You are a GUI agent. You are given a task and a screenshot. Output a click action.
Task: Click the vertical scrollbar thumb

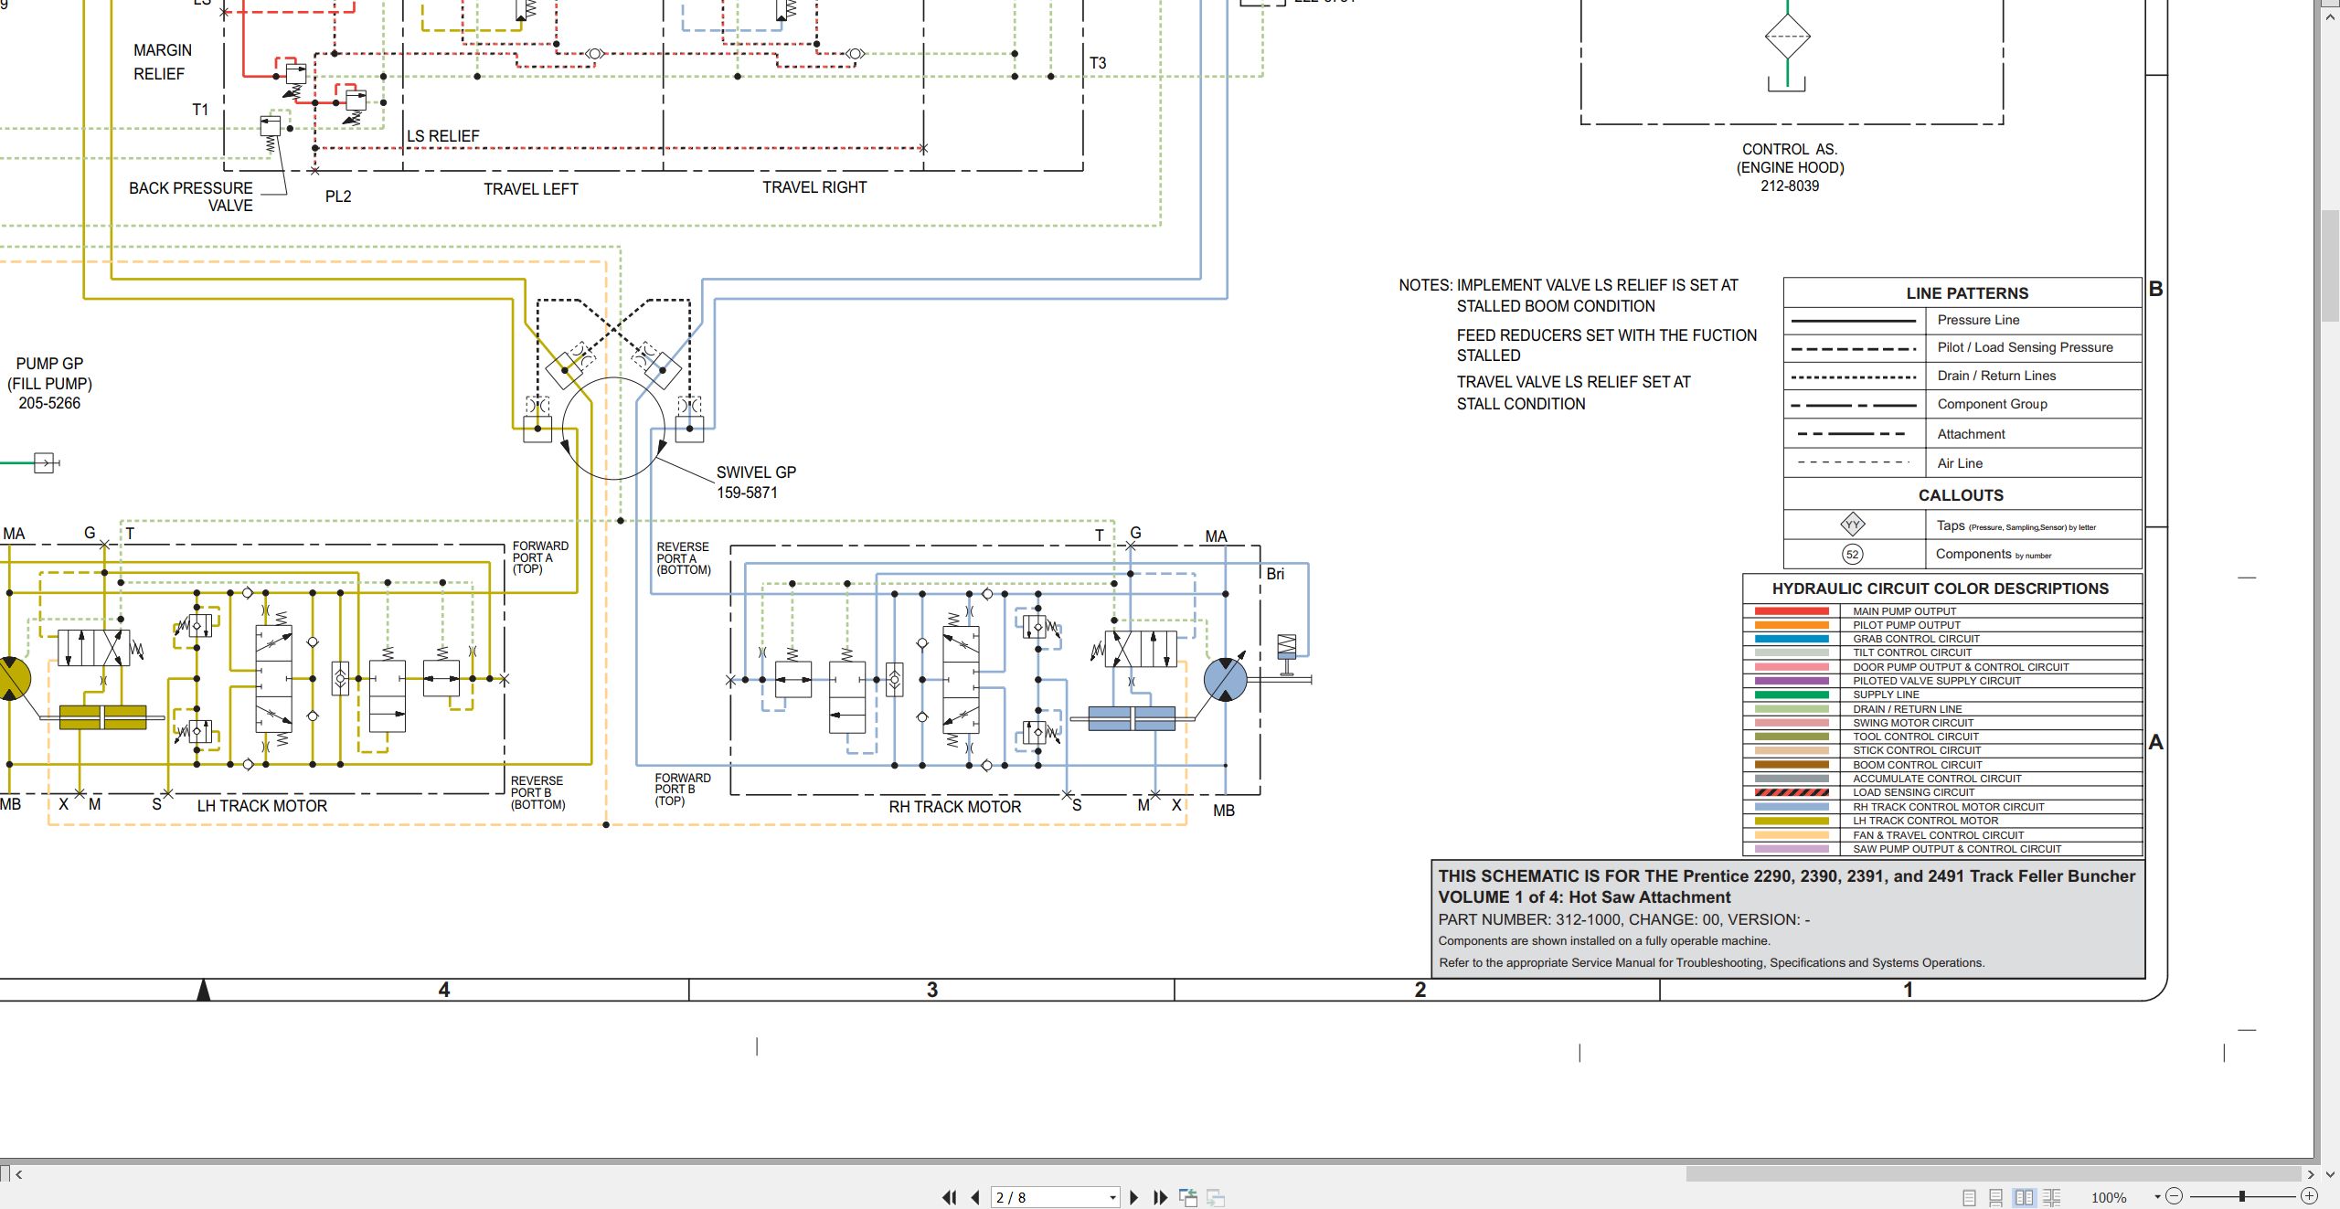[x=2330, y=265]
